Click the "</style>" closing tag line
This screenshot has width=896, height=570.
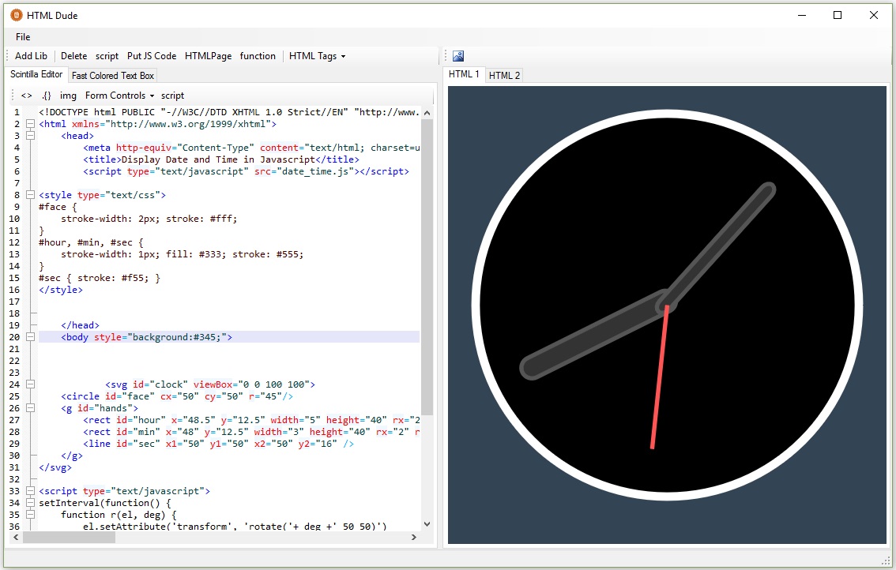pyautogui.click(x=61, y=290)
